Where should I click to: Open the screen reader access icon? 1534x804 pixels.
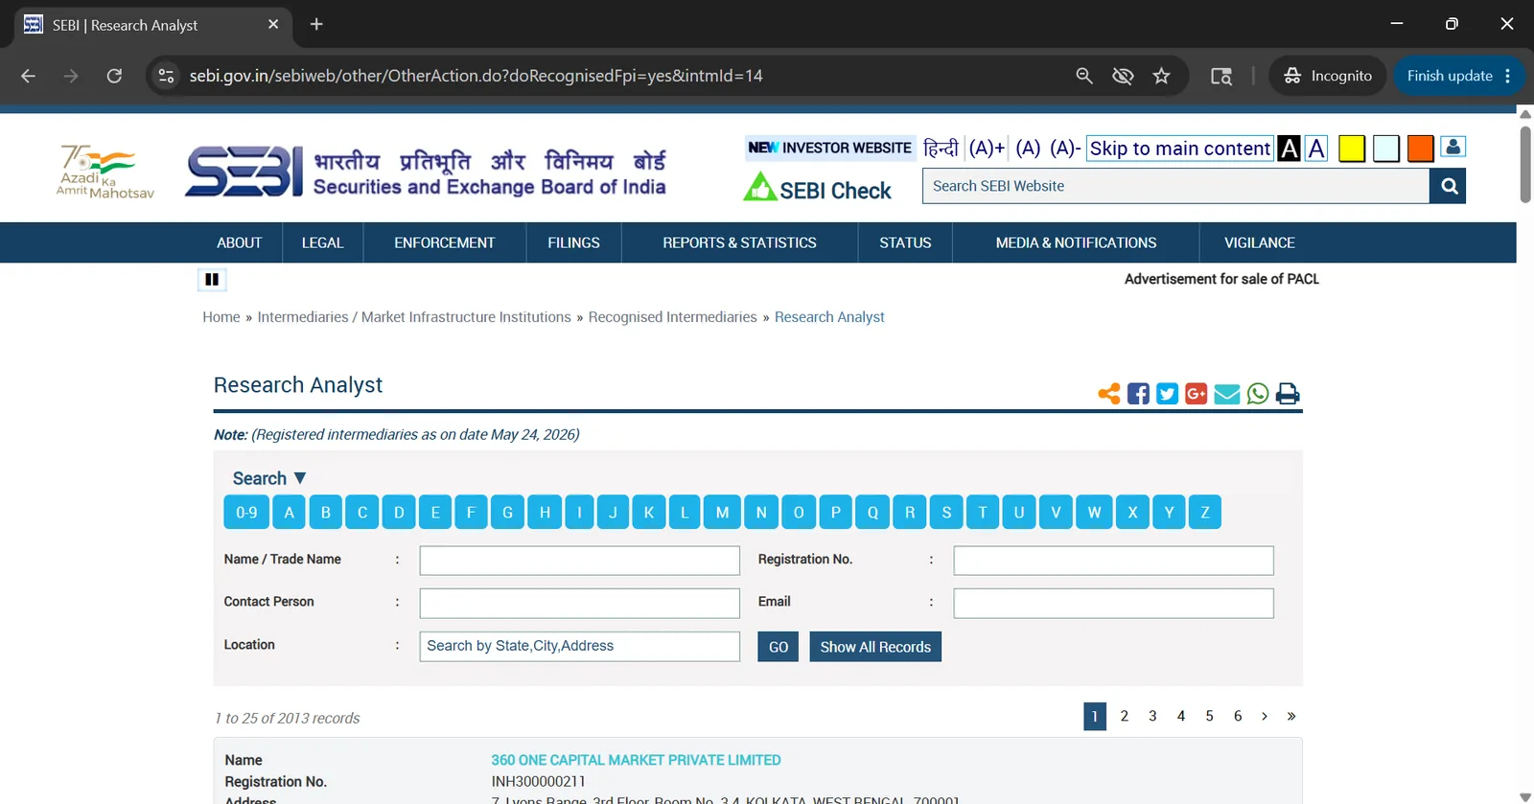[1453, 147]
